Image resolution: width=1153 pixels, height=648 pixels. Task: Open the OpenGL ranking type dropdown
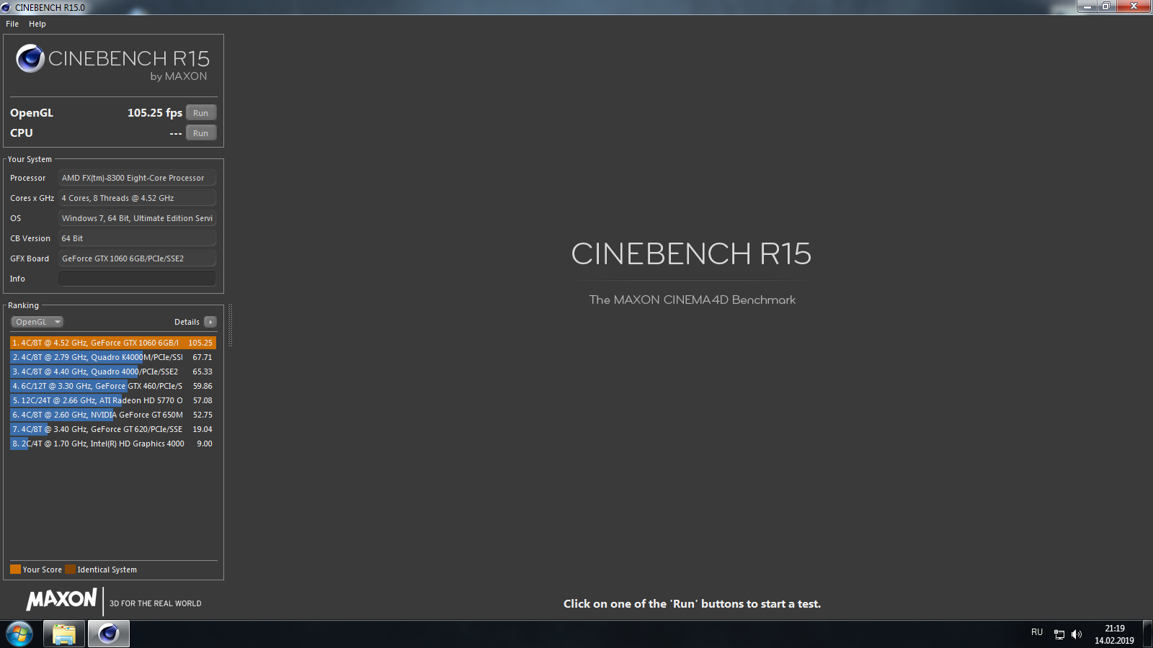tap(37, 322)
